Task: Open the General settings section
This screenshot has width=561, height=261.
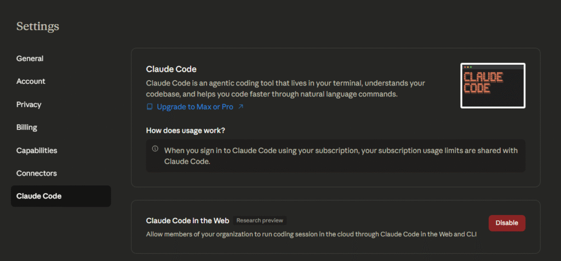Action: coord(30,59)
